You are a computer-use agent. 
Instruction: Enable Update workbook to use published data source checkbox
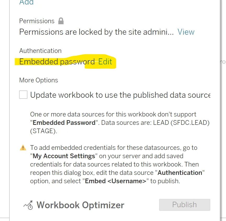point(23,95)
